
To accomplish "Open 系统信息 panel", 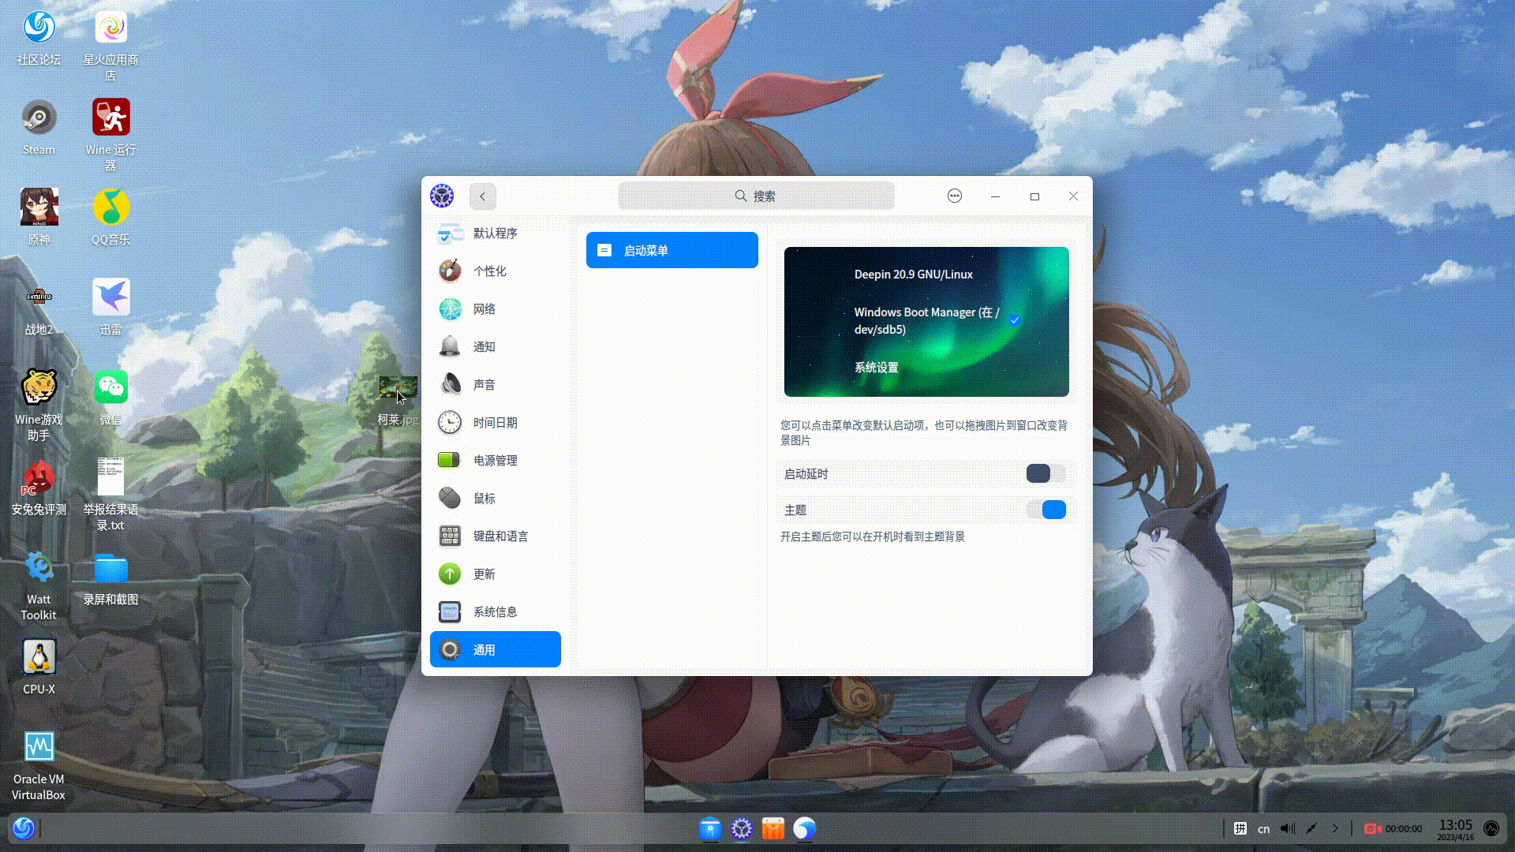I will coord(496,611).
